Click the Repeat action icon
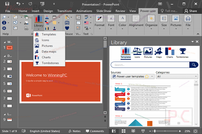The width and height of the screenshot is (202, 134). pos(30,4)
